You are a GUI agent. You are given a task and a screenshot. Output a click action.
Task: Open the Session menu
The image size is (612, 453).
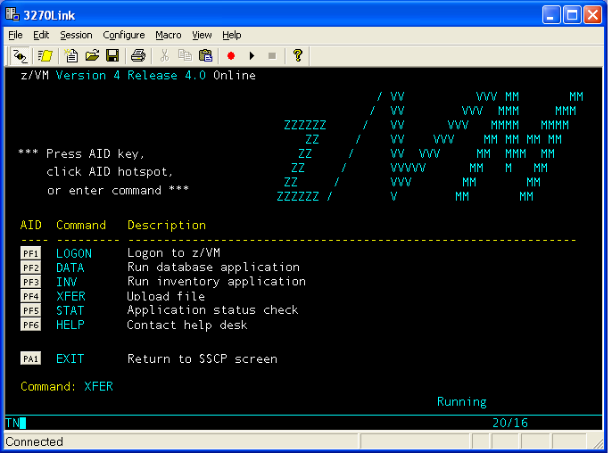76,35
